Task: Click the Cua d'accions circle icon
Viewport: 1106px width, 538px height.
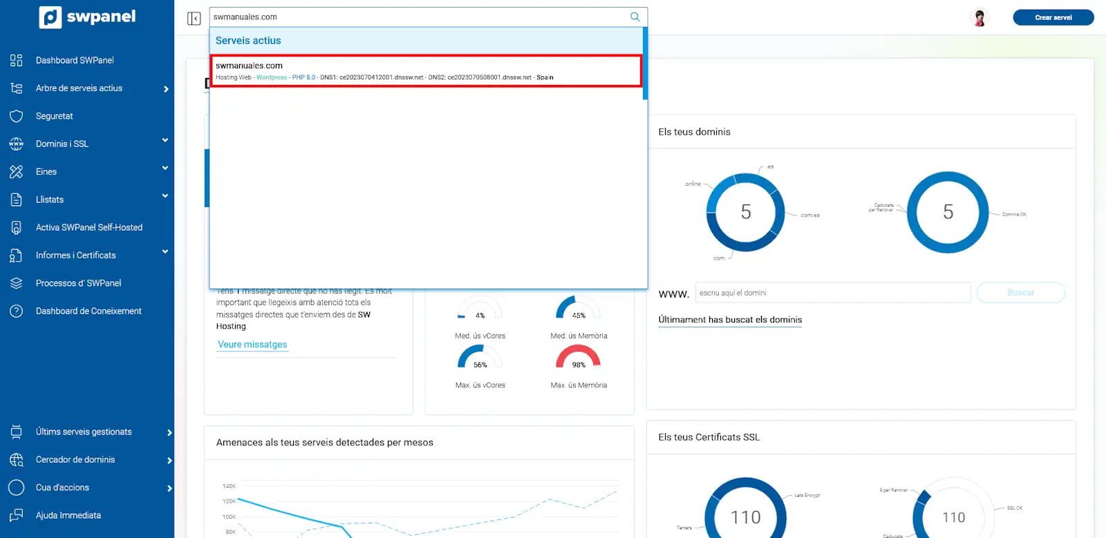Action: click(x=17, y=488)
